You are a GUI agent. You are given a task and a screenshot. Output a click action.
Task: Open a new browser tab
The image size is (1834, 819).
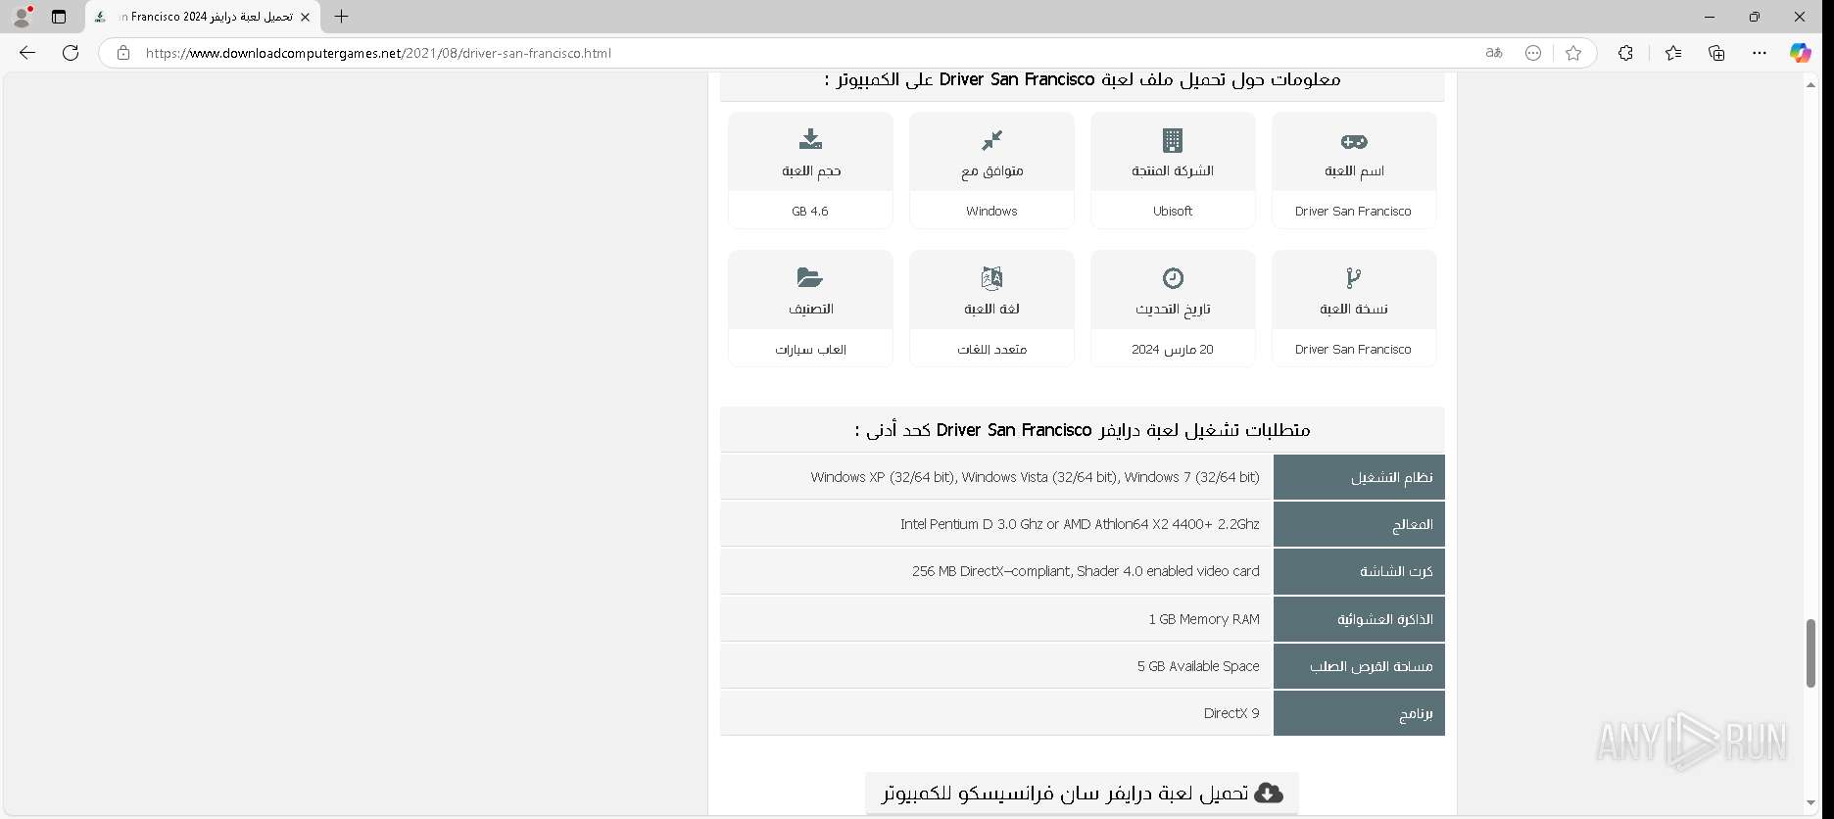[341, 17]
